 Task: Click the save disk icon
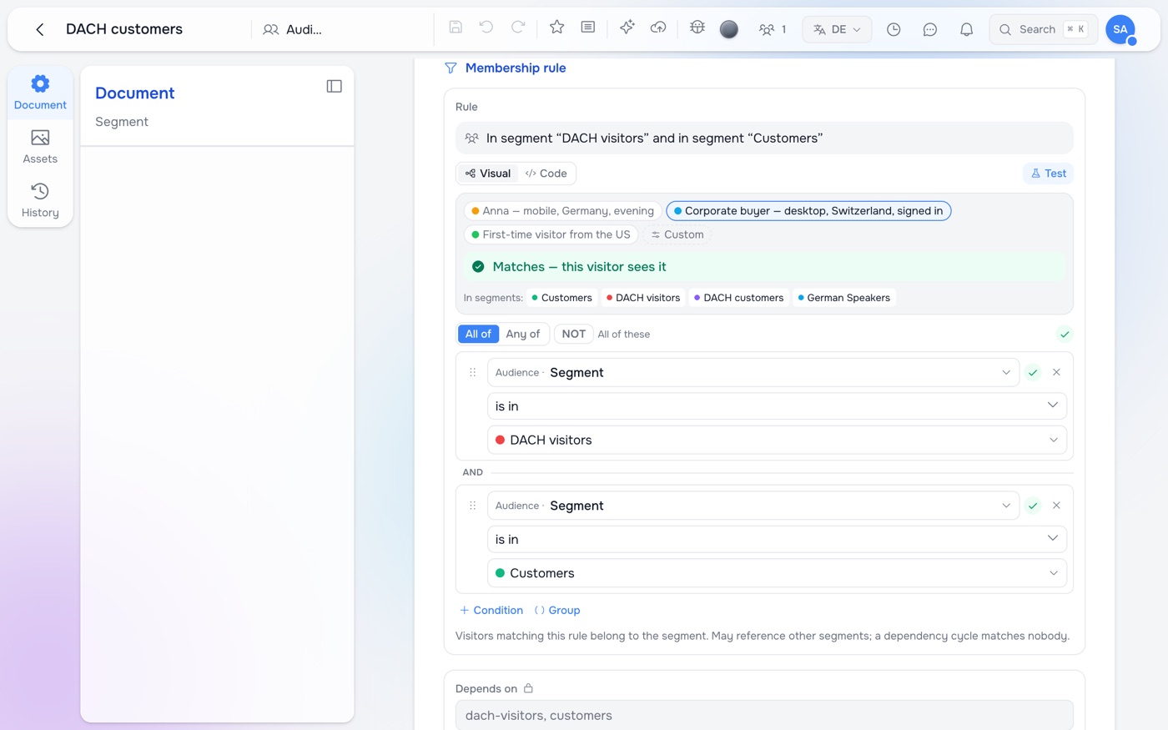[x=456, y=28]
